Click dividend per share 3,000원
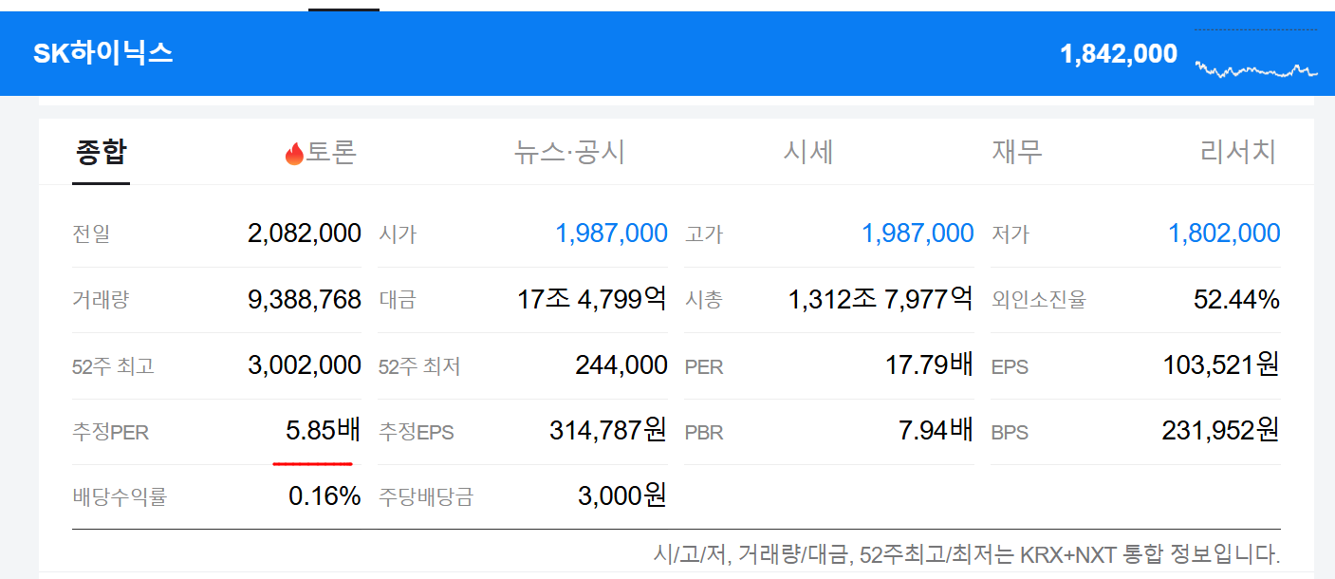The image size is (1335, 579). (x=622, y=495)
